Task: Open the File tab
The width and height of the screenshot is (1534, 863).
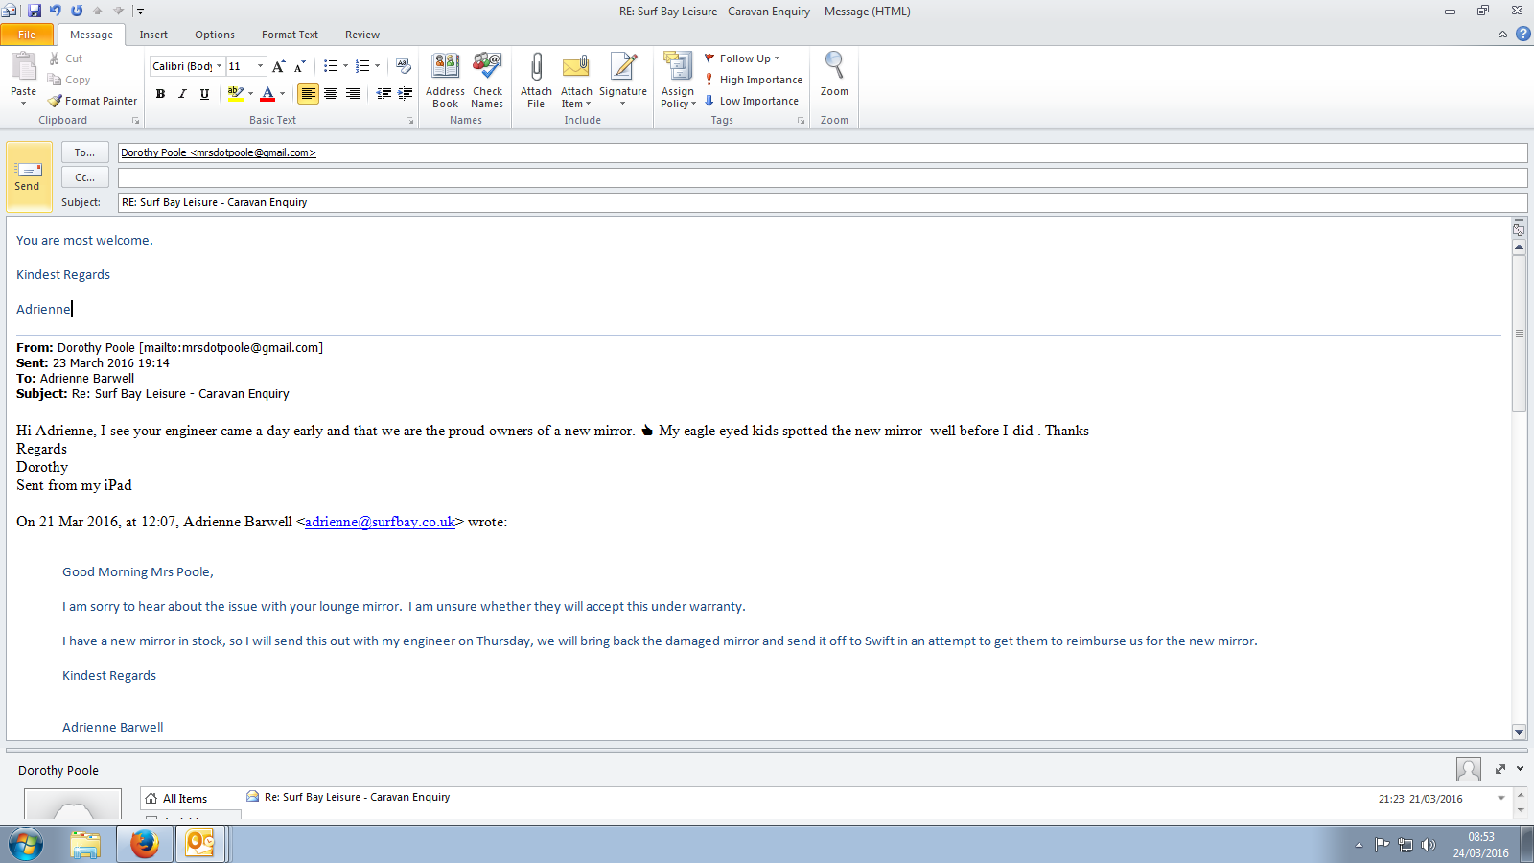Action: 27,35
